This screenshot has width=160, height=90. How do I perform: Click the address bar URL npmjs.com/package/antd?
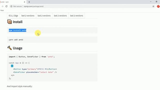(34, 6)
